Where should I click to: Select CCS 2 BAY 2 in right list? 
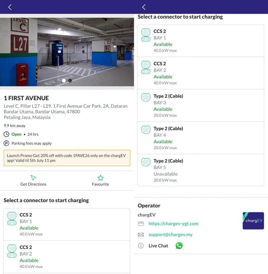click(x=200, y=73)
